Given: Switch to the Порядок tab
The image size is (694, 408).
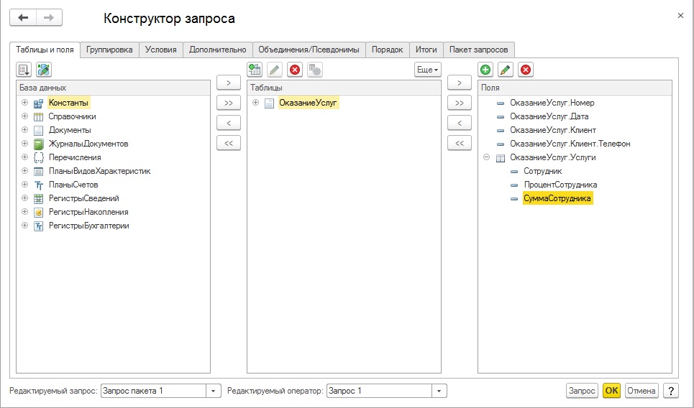Looking at the screenshot, I should 388,50.
